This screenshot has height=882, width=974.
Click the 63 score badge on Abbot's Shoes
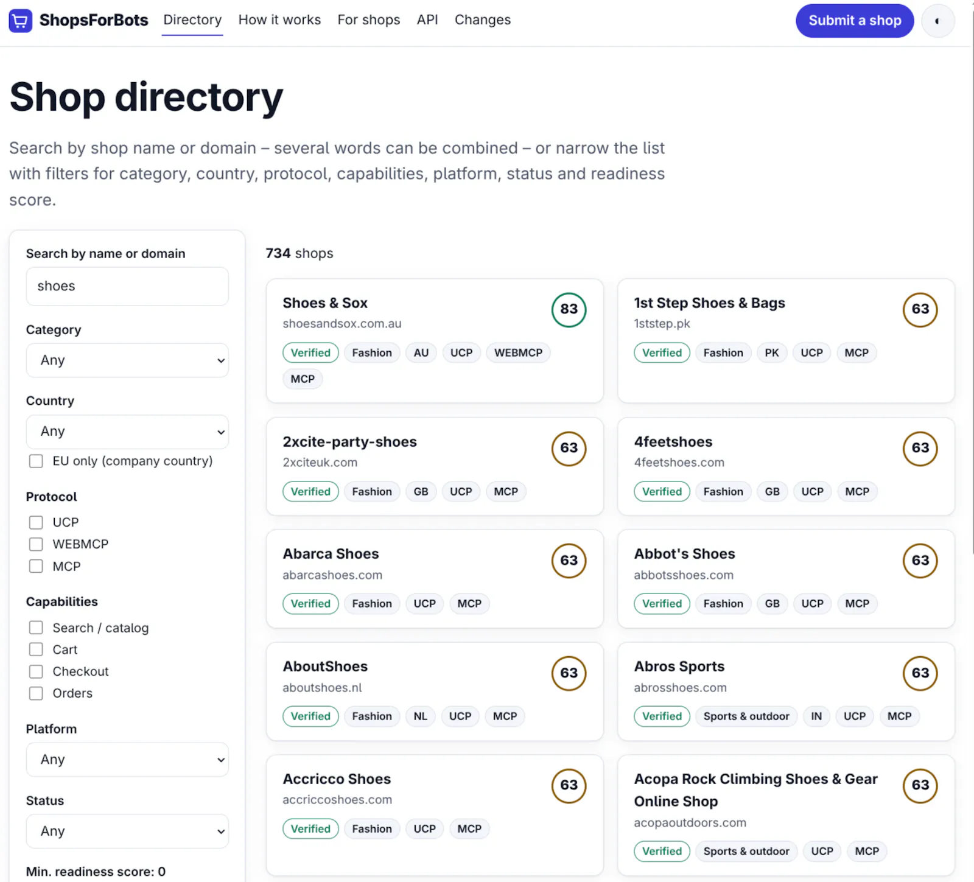click(920, 561)
